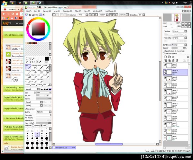193x160 pixels.
Task: Toggle the color wheel panel icon
Action: pos(26,15)
